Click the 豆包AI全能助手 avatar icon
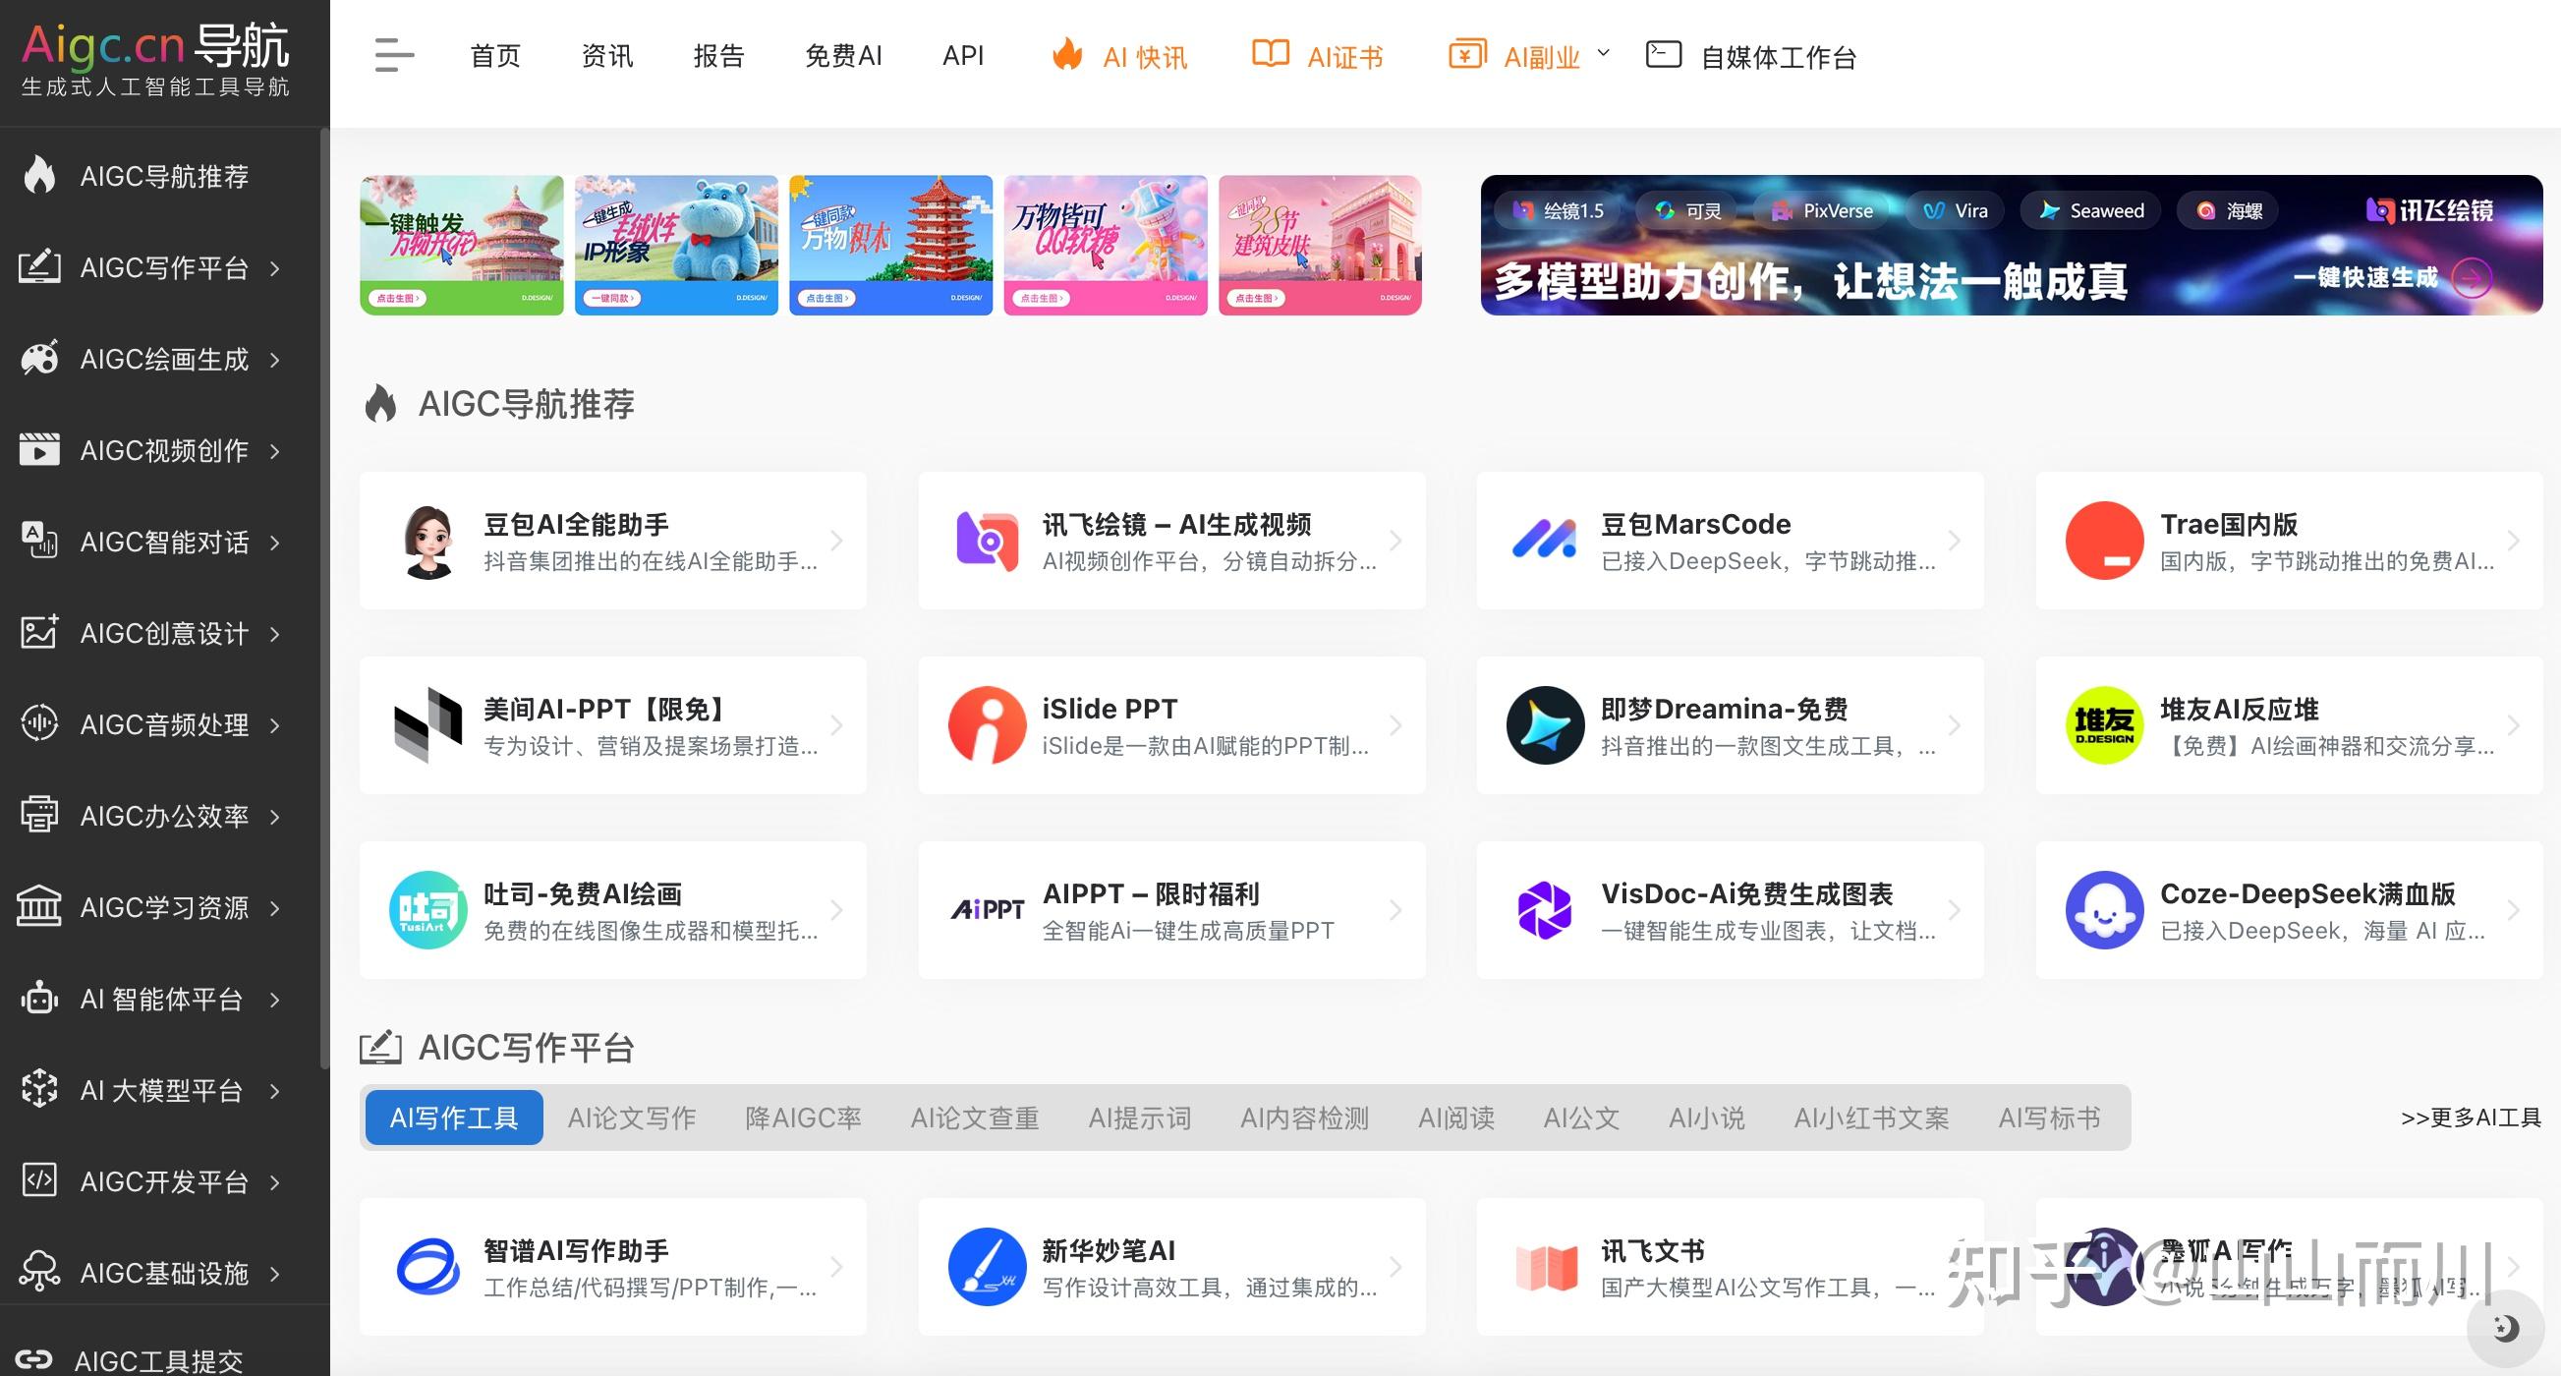 428,541
